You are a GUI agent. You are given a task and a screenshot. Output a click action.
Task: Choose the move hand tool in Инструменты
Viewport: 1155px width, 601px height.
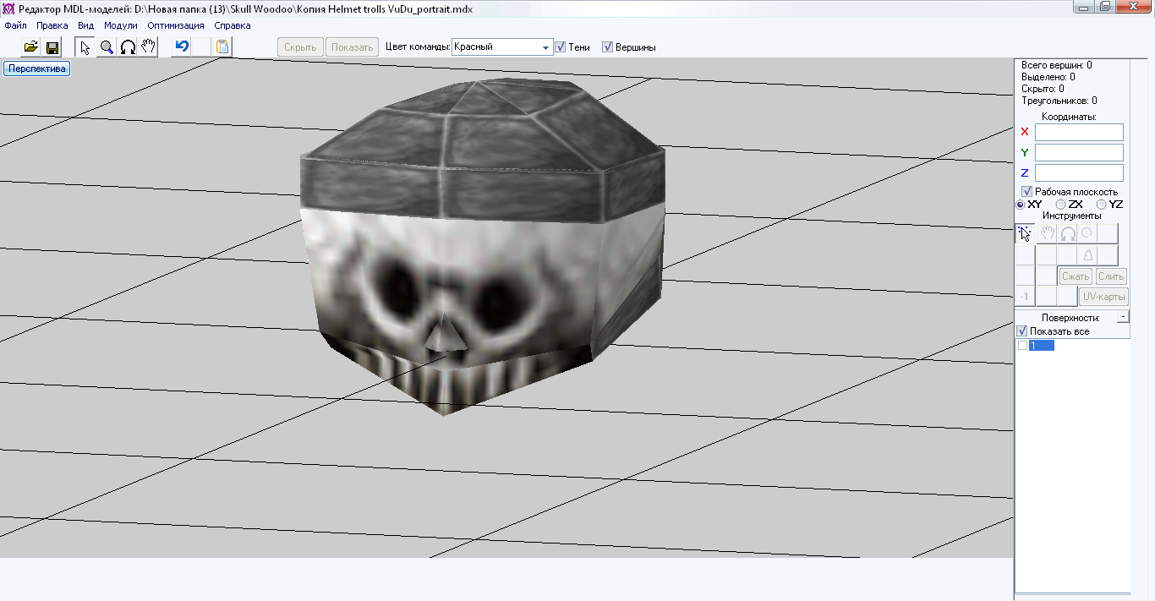tap(1047, 233)
